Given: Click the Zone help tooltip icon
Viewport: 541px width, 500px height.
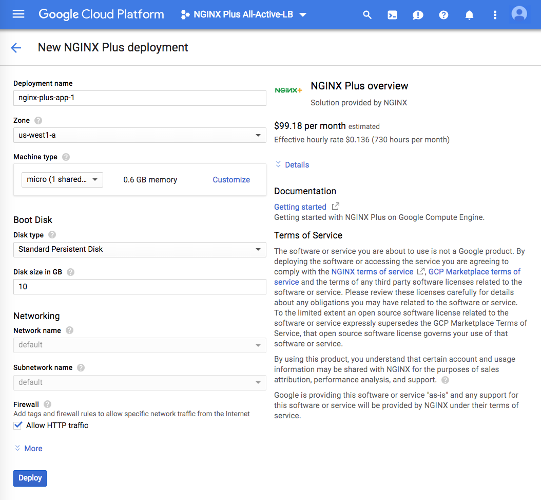Looking at the screenshot, I should pyautogui.click(x=38, y=121).
